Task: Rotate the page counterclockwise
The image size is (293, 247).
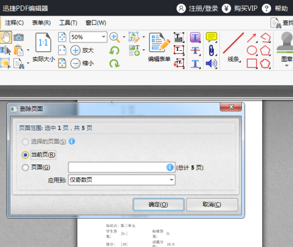Action: coord(114,50)
